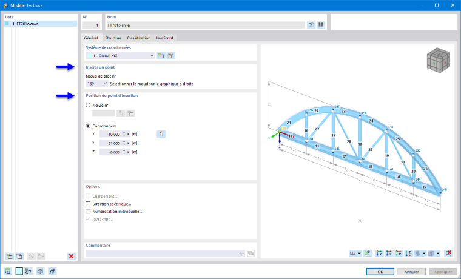Set the preview to view in X direction
Screen dimensions: 461x279
pyautogui.click(x=379, y=254)
